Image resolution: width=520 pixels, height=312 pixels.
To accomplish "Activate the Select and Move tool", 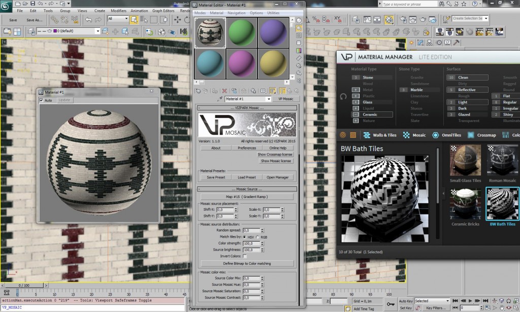I will click(179, 21).
